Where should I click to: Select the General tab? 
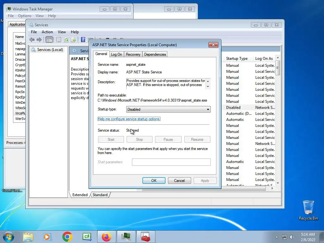click(101, 54)
